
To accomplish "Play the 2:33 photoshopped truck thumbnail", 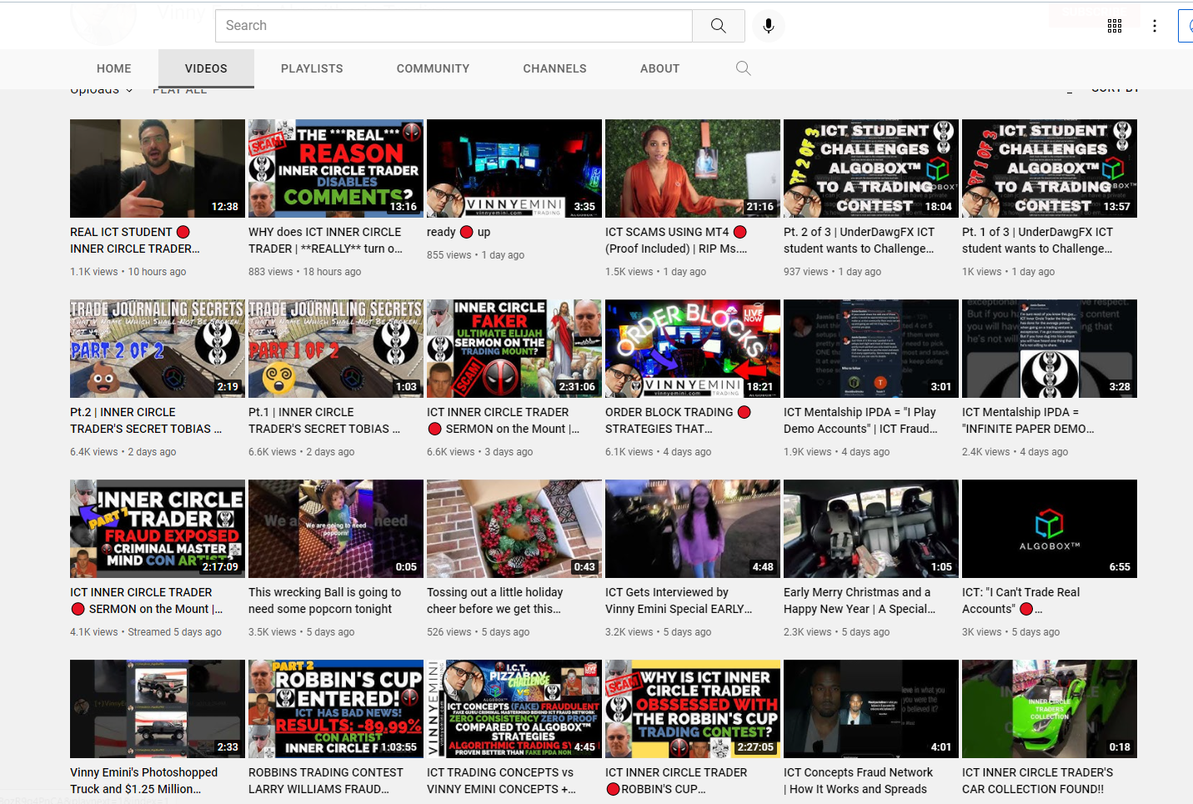I will (x=158, y=709).
